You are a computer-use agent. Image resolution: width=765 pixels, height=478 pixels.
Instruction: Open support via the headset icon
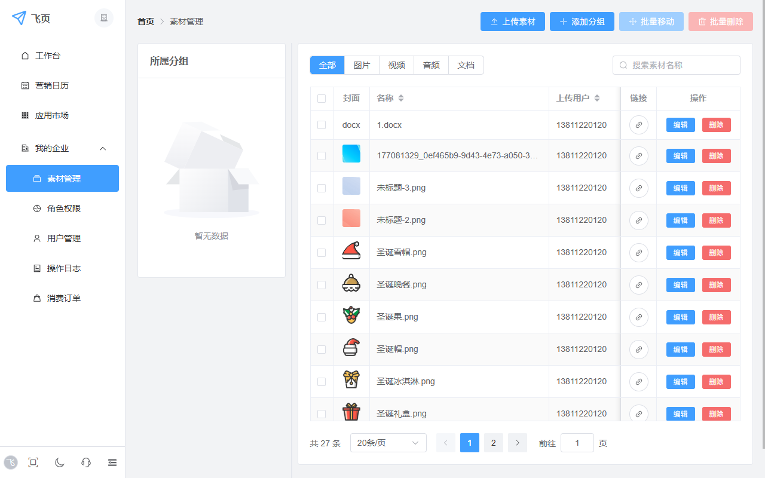tap(85, 462)
